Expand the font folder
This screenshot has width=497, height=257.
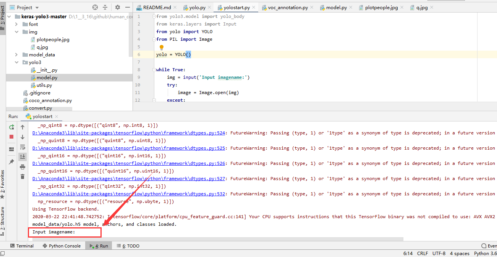[x=16, y=24]
